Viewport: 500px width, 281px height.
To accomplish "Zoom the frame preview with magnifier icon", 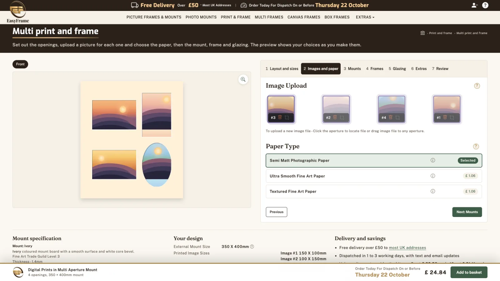I will tap(243, 79).
